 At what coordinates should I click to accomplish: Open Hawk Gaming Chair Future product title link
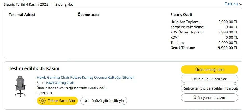(x=85, y=77)
